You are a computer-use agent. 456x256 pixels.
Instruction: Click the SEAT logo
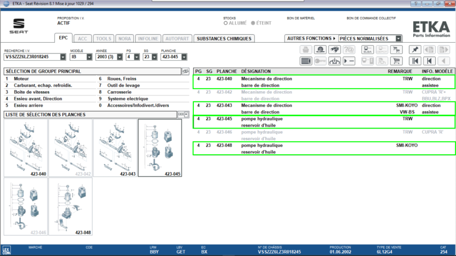pos(19,26)
